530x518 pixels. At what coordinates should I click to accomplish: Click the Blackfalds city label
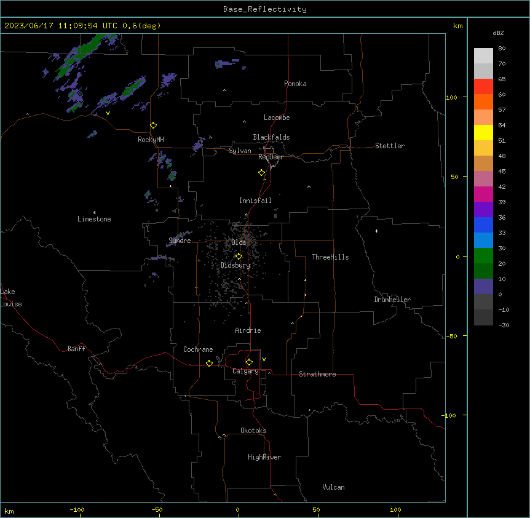click(271, 137)
